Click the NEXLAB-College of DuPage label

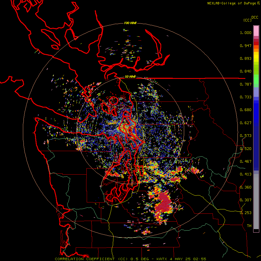tap(233, 3)
